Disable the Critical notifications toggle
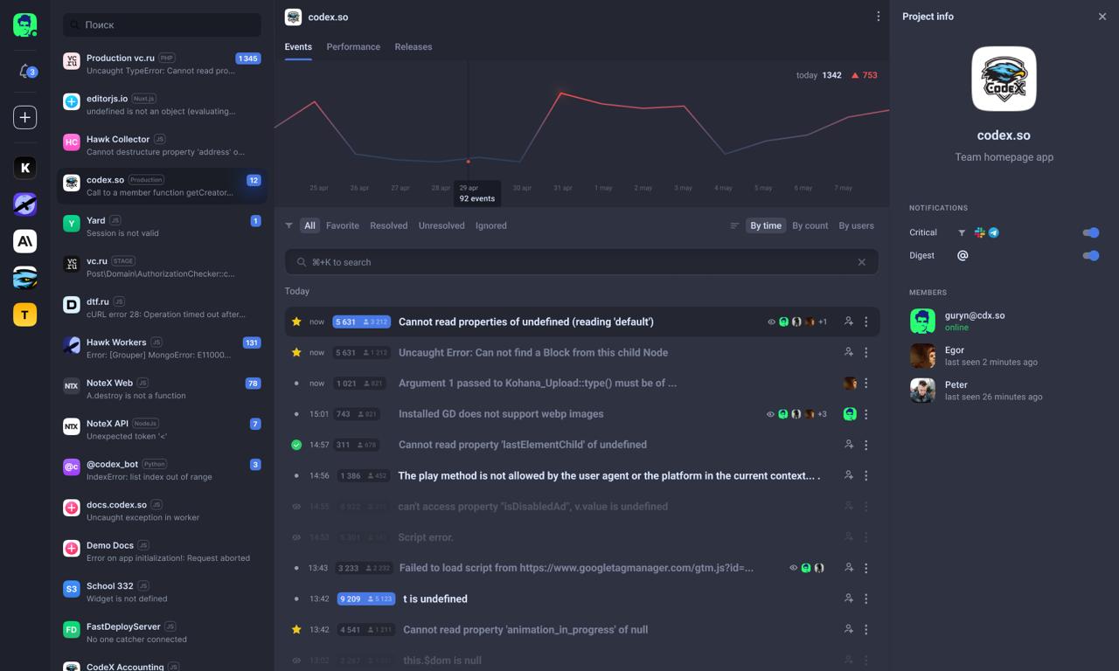The image size is (1119, 671). (1090, 232)
